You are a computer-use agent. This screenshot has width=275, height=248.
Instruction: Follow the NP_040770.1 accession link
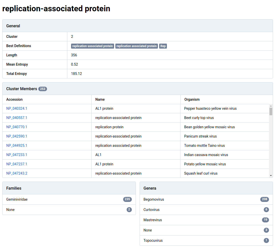click(x=17, y=127)
